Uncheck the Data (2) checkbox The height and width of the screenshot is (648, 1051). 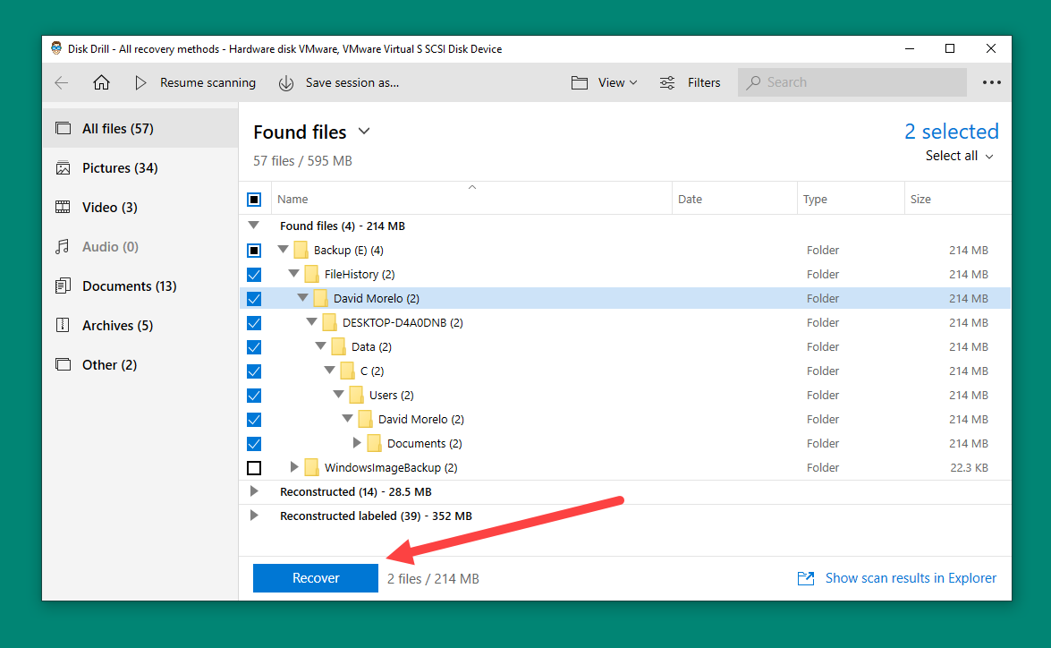(x=254, y=346)
